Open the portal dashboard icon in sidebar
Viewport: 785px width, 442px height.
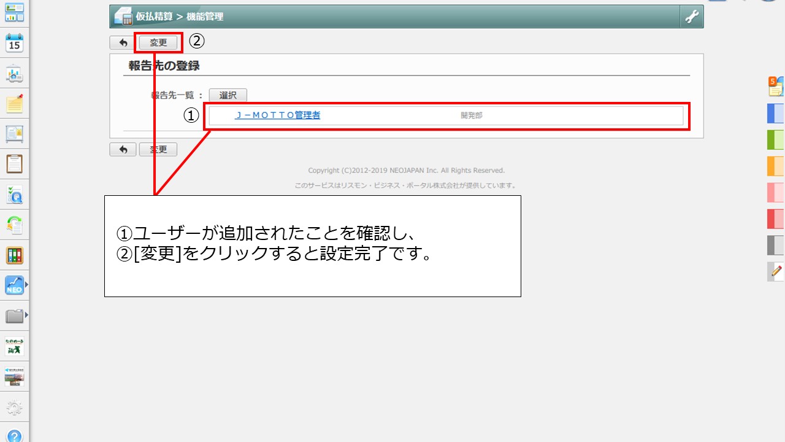coord(14,12)
